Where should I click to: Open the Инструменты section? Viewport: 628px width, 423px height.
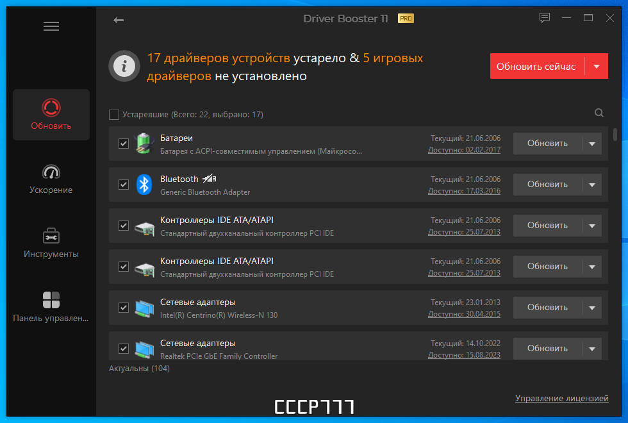[x=51, y=243]
